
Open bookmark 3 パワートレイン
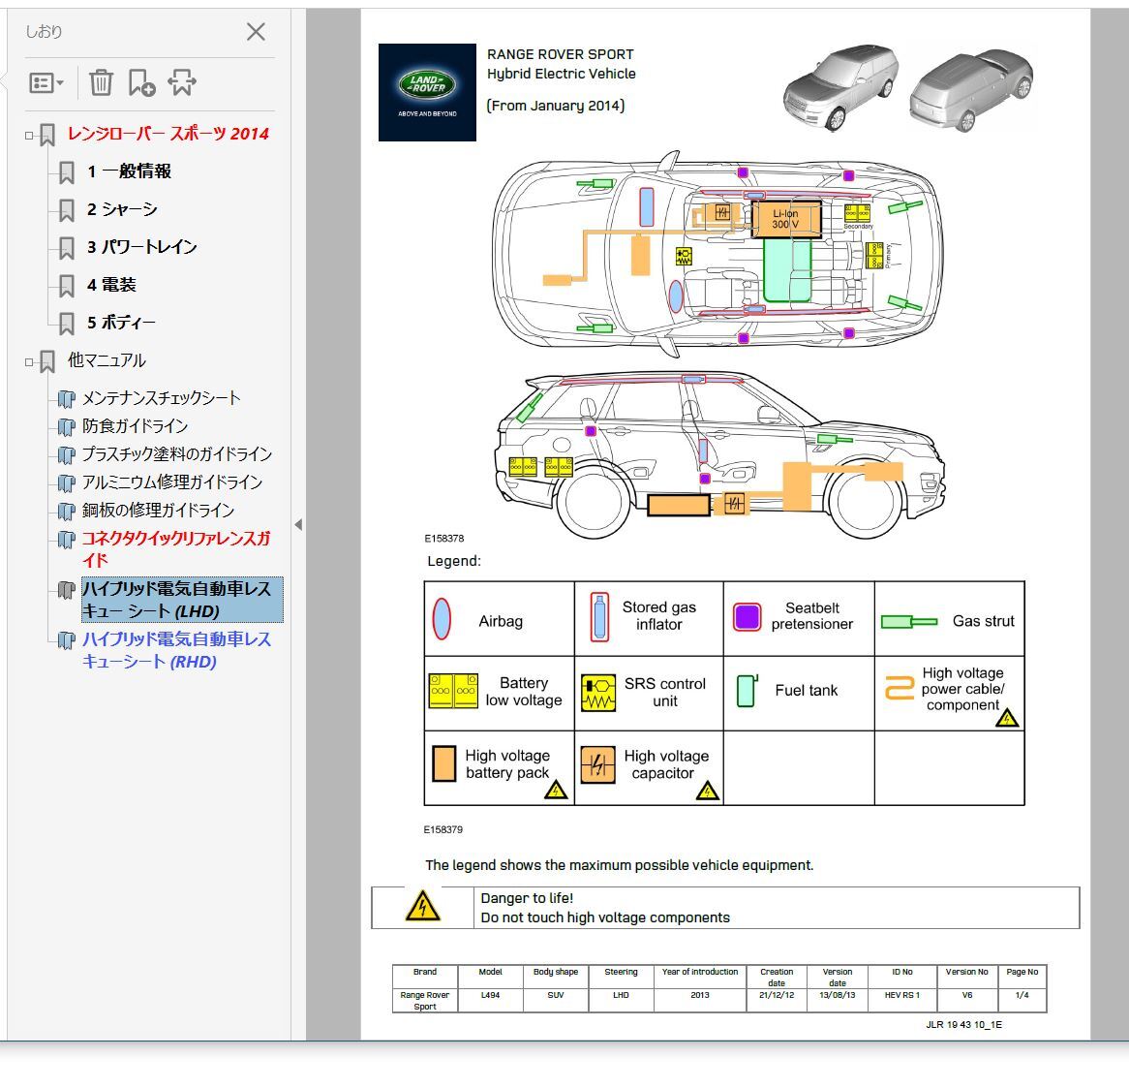coord(141,247)
